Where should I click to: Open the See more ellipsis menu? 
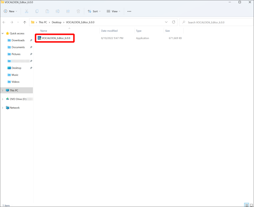coord(129,11)
